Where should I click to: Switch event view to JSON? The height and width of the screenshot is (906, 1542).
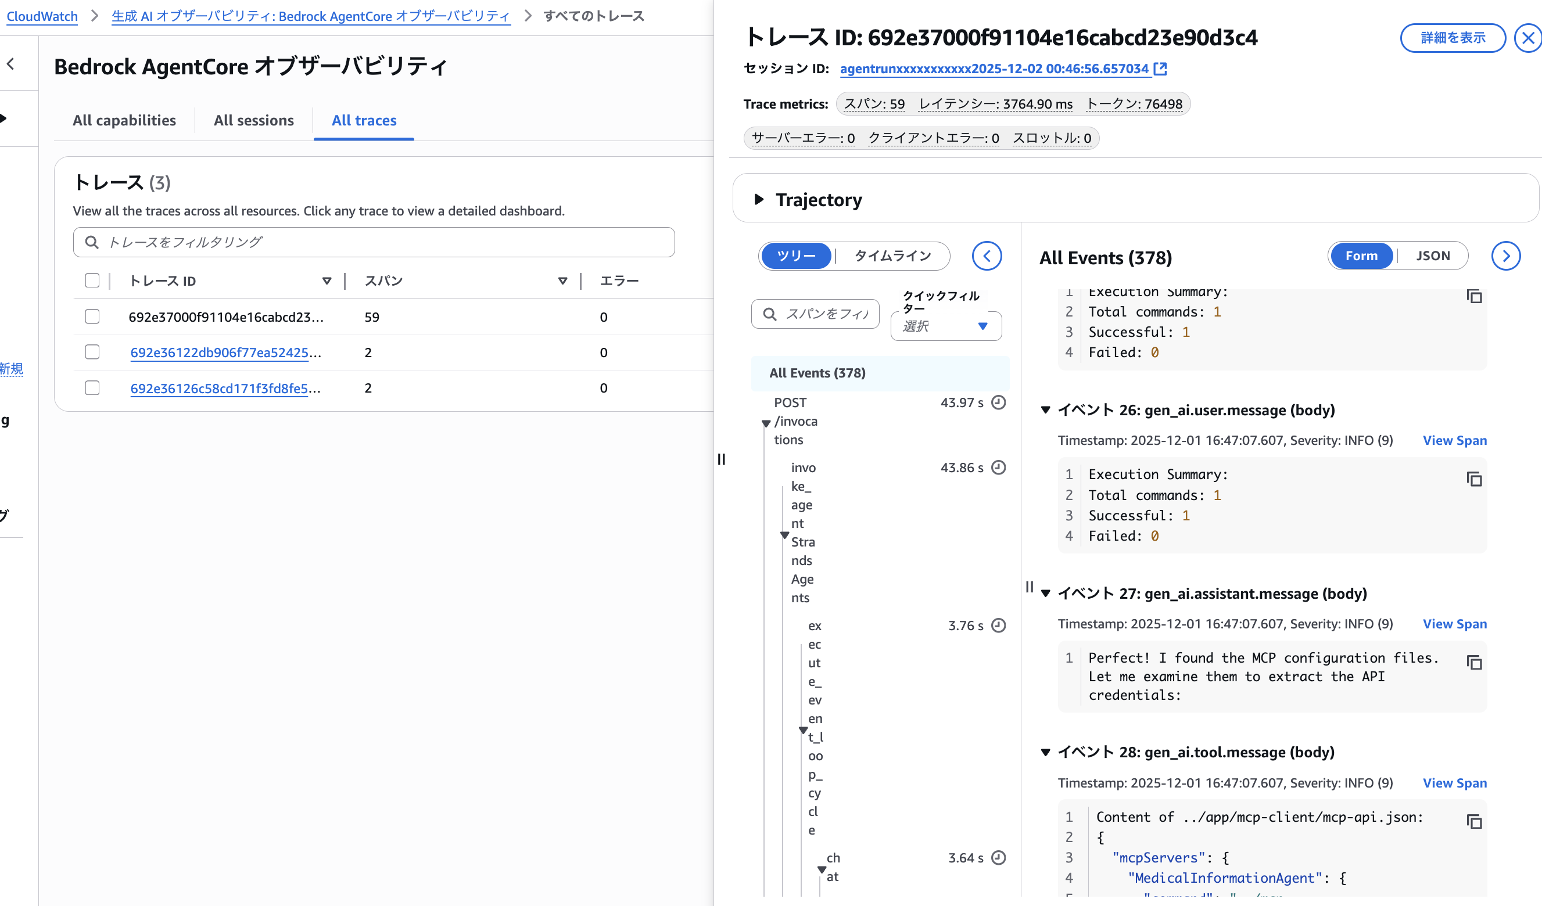[1432, 256]
